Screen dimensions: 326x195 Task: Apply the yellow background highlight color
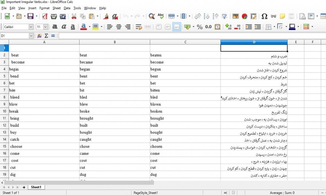pos(95,27)
